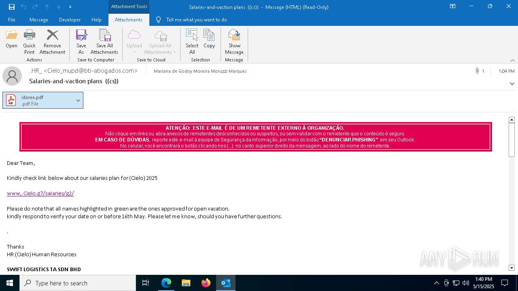The width and height of the screenshot is (518, 291).
Task: Click recipient Mariana de Godoy Moreira Moruzzi Marques
Action: point(200,71)
